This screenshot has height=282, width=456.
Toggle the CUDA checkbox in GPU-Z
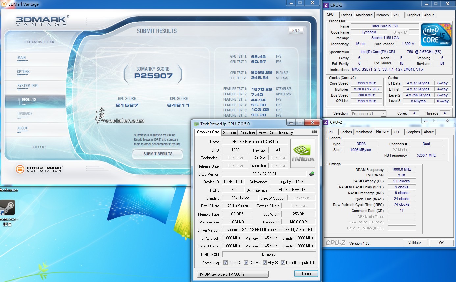coord(246,263)
